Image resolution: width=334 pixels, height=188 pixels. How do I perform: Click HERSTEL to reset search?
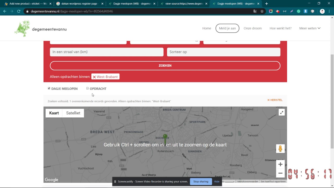click(275, 100)
